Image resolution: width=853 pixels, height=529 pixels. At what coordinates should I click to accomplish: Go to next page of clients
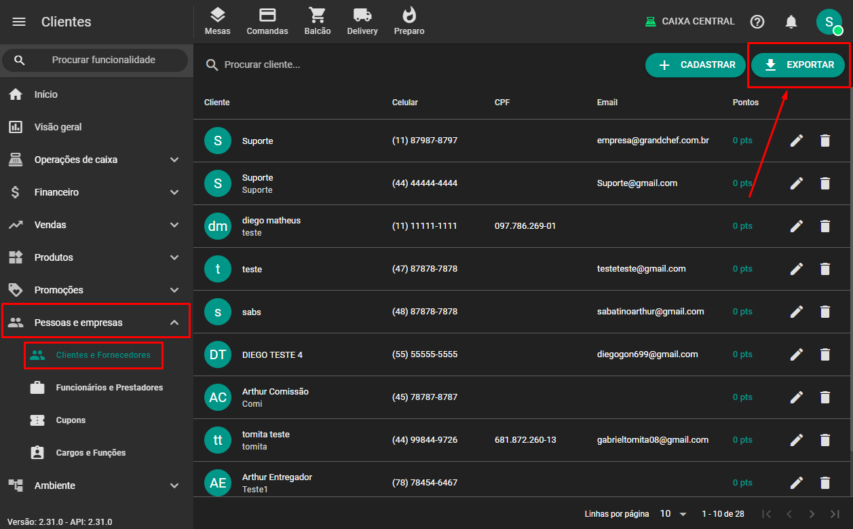point(812,514)
